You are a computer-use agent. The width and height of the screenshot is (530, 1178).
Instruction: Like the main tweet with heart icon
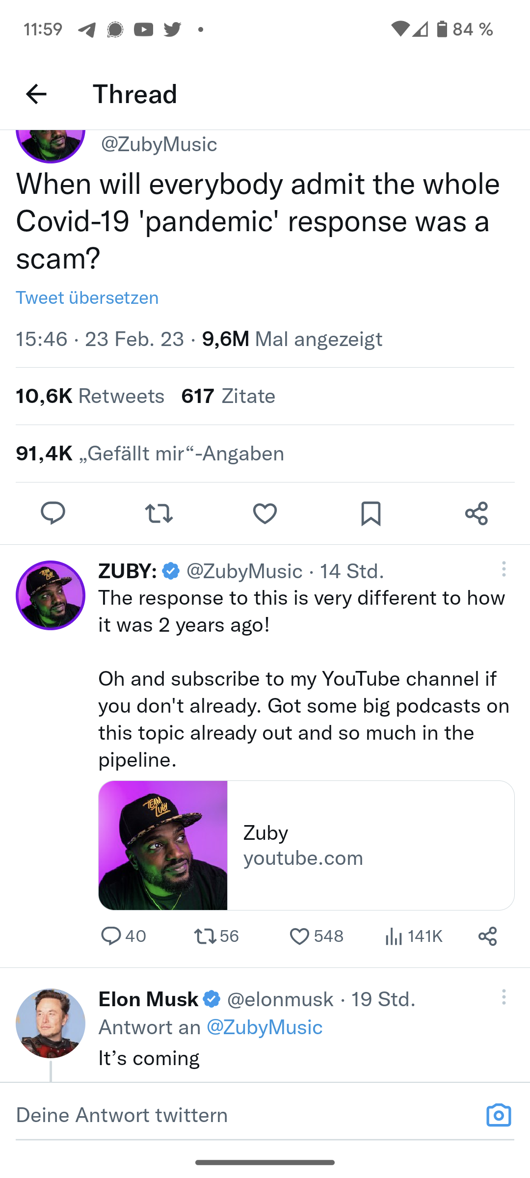click(x=265, y=513)
